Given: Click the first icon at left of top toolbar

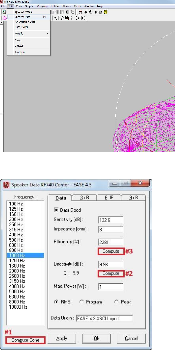Looking at the screenshot, I should pyautogui.click(x=4, y=12).
